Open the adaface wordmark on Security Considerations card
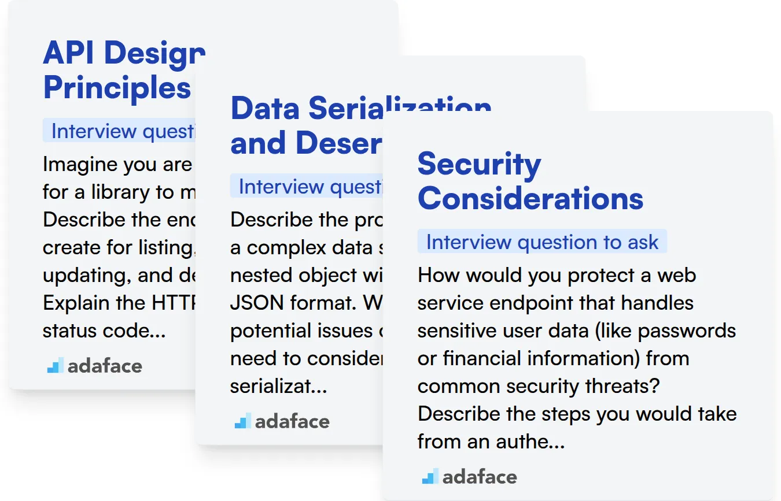781x501 pixels. (x=480, y=477)
